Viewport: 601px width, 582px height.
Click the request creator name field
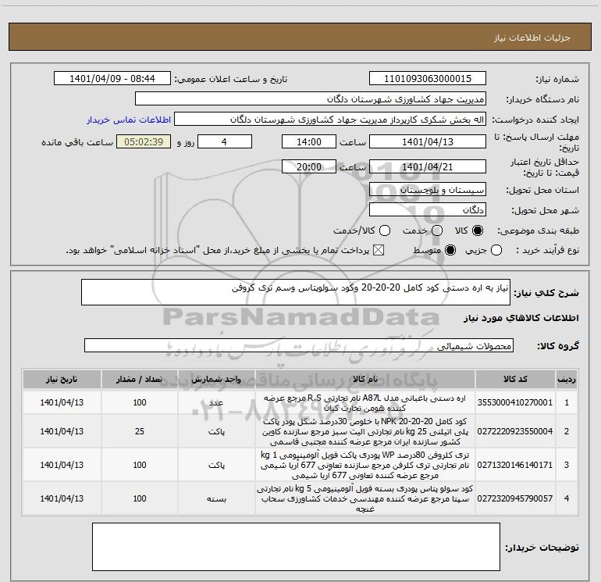(x=330, y=120)
